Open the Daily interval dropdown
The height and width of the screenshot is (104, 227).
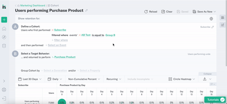[55, 79]
